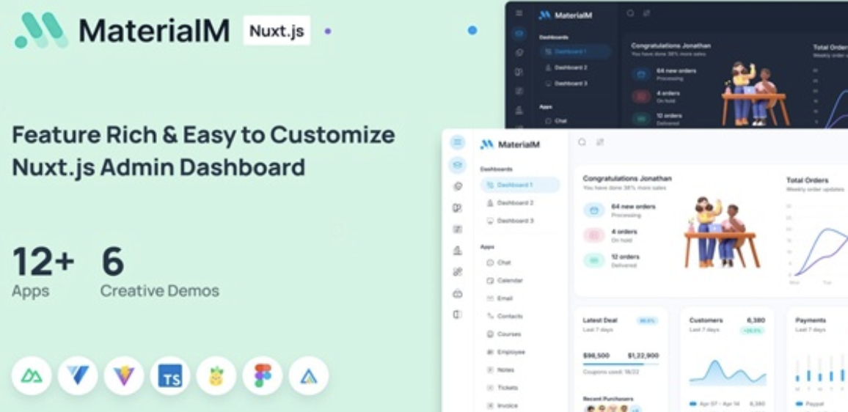Screen dimensions: 848x412
Task: Click MaterialM logo in dark dashboard sidebar
Action: (x=566, y=15)
